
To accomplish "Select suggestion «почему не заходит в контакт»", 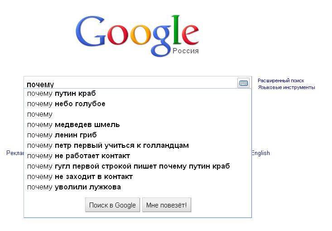I will (80, 177).
